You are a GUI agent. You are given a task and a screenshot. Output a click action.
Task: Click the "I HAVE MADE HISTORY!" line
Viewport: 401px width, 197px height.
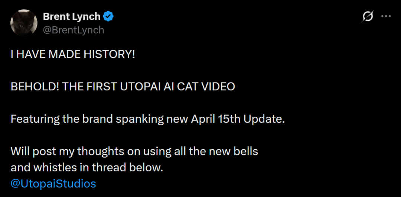pyautogui.click(x=73, y=54)
